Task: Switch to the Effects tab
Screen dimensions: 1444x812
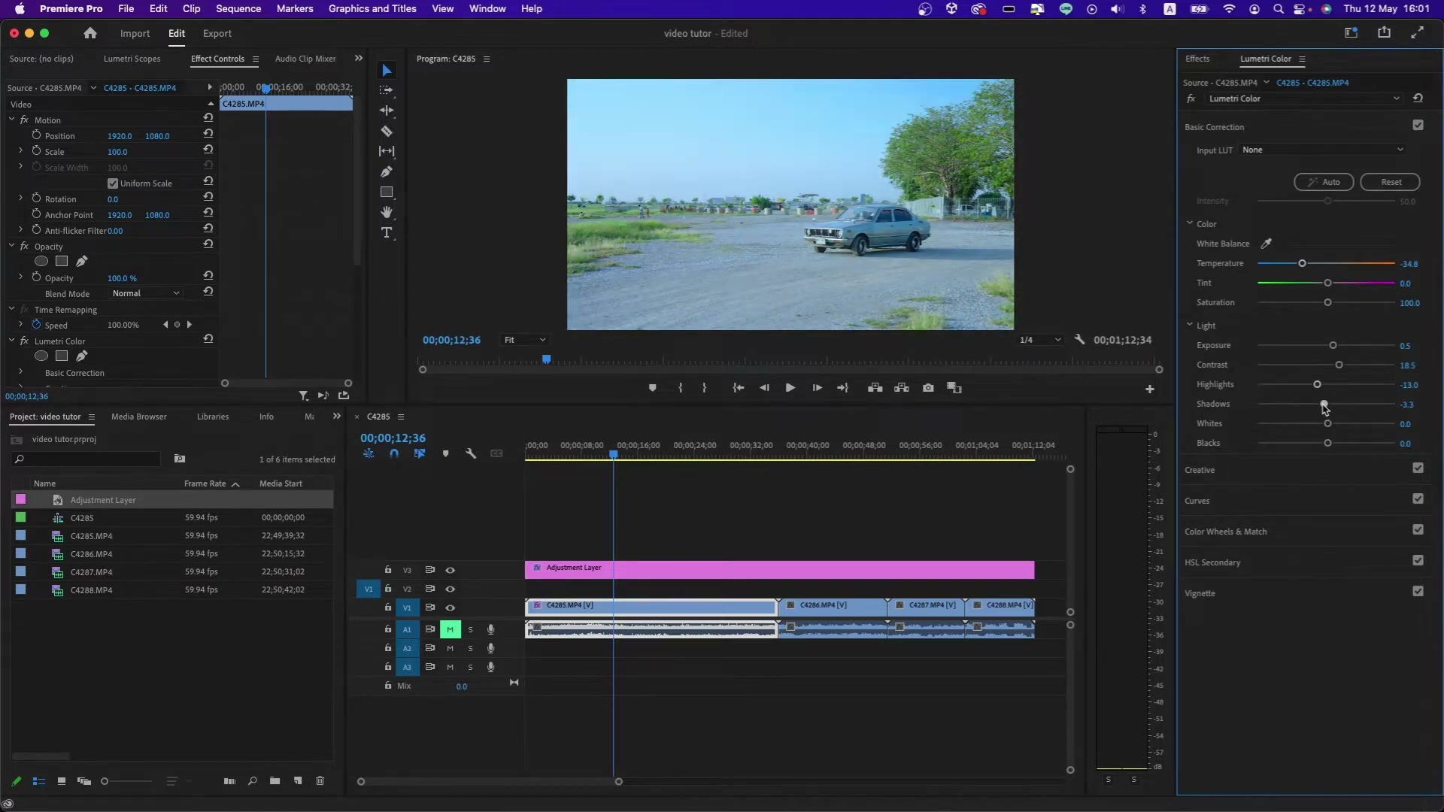Action: point(1197,59)
